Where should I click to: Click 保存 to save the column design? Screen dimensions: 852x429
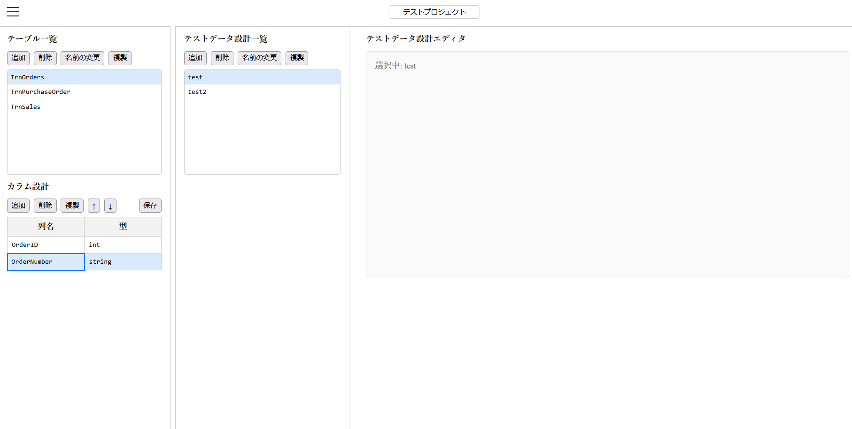[x=150, y=206]
